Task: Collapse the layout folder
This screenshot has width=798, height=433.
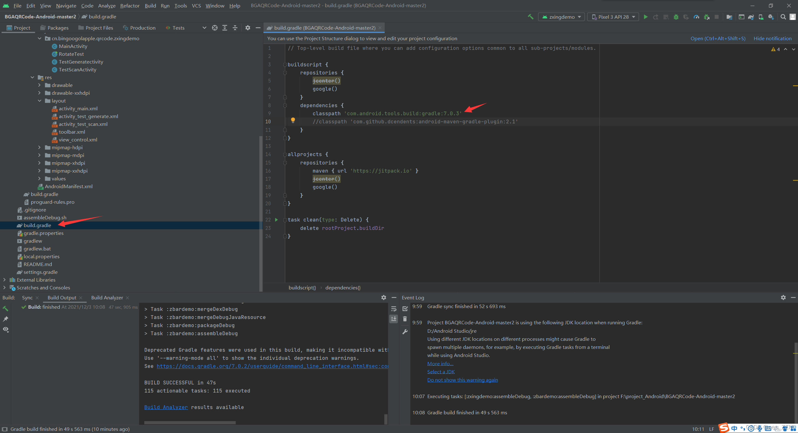Action: pyautogui.click(x=40, y=101)
